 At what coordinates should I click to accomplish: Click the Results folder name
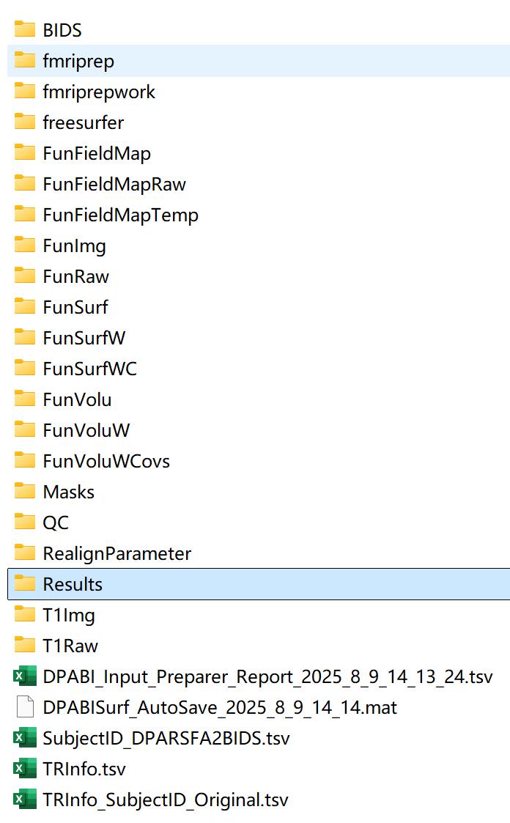tap(73, 584)
